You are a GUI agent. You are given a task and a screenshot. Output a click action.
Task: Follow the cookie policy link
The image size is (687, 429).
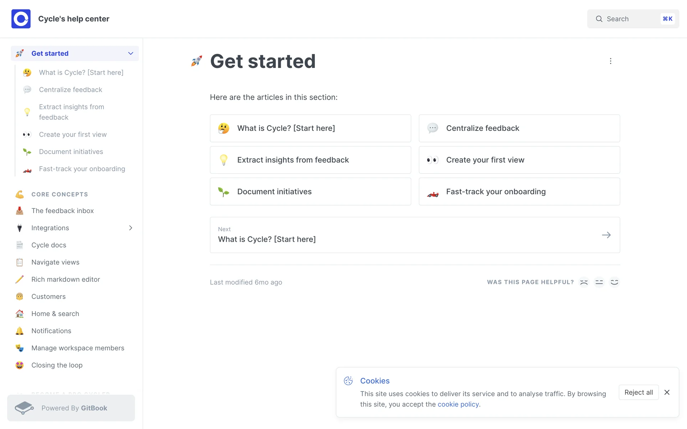[x=458, y=404]
